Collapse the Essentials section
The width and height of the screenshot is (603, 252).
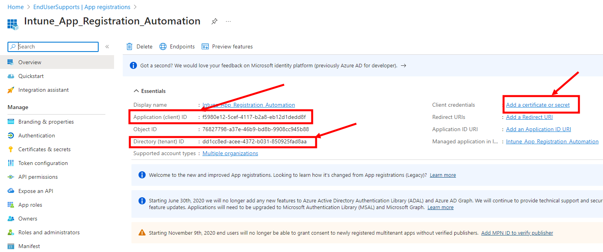click(x=150, y=91)
